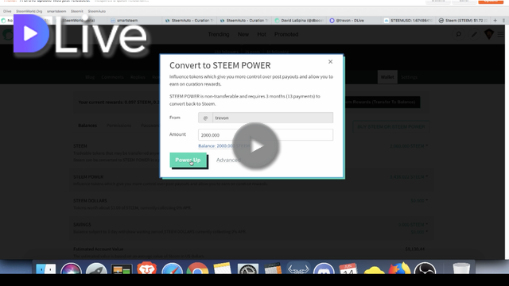Viewport: 509px width, 286px height.
Task: Open the user avatar icon in header
Action: (x=489, y=34)
